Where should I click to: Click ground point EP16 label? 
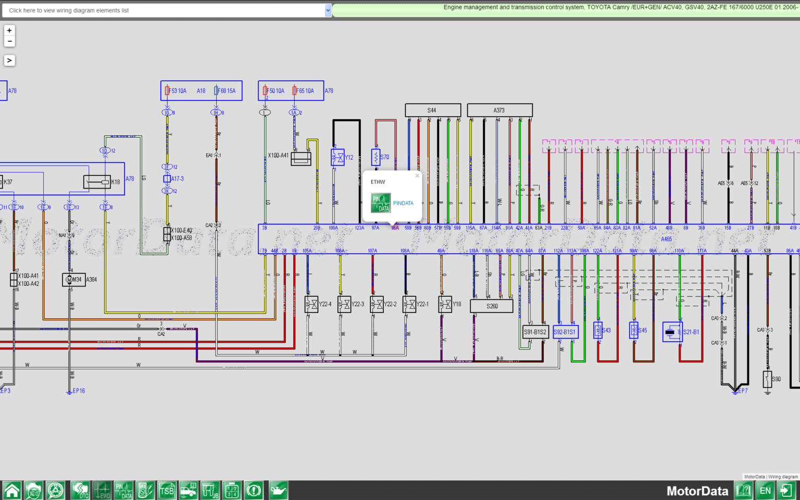pyautogui.click(x=79, y=391)
